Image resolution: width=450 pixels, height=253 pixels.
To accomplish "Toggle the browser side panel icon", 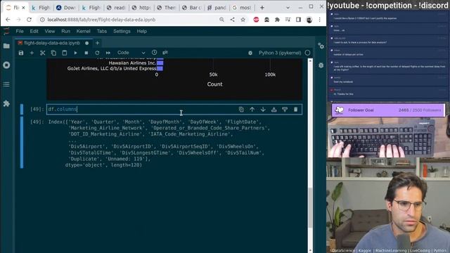I will click(x=298, y=20).
